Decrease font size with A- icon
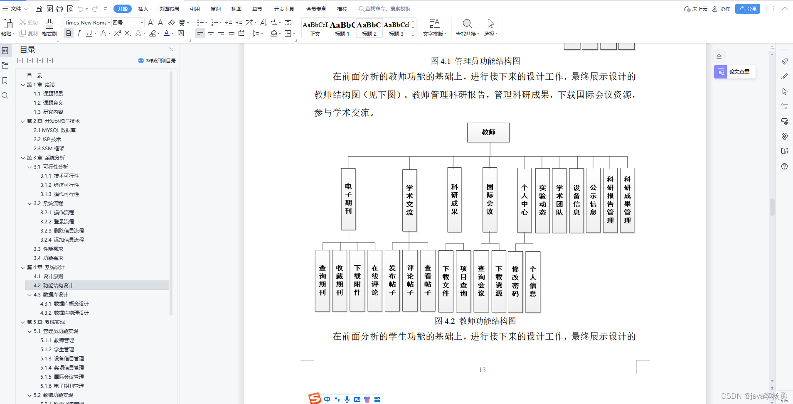793x404 pixels. pyautogui.click(x=161, y=22)
